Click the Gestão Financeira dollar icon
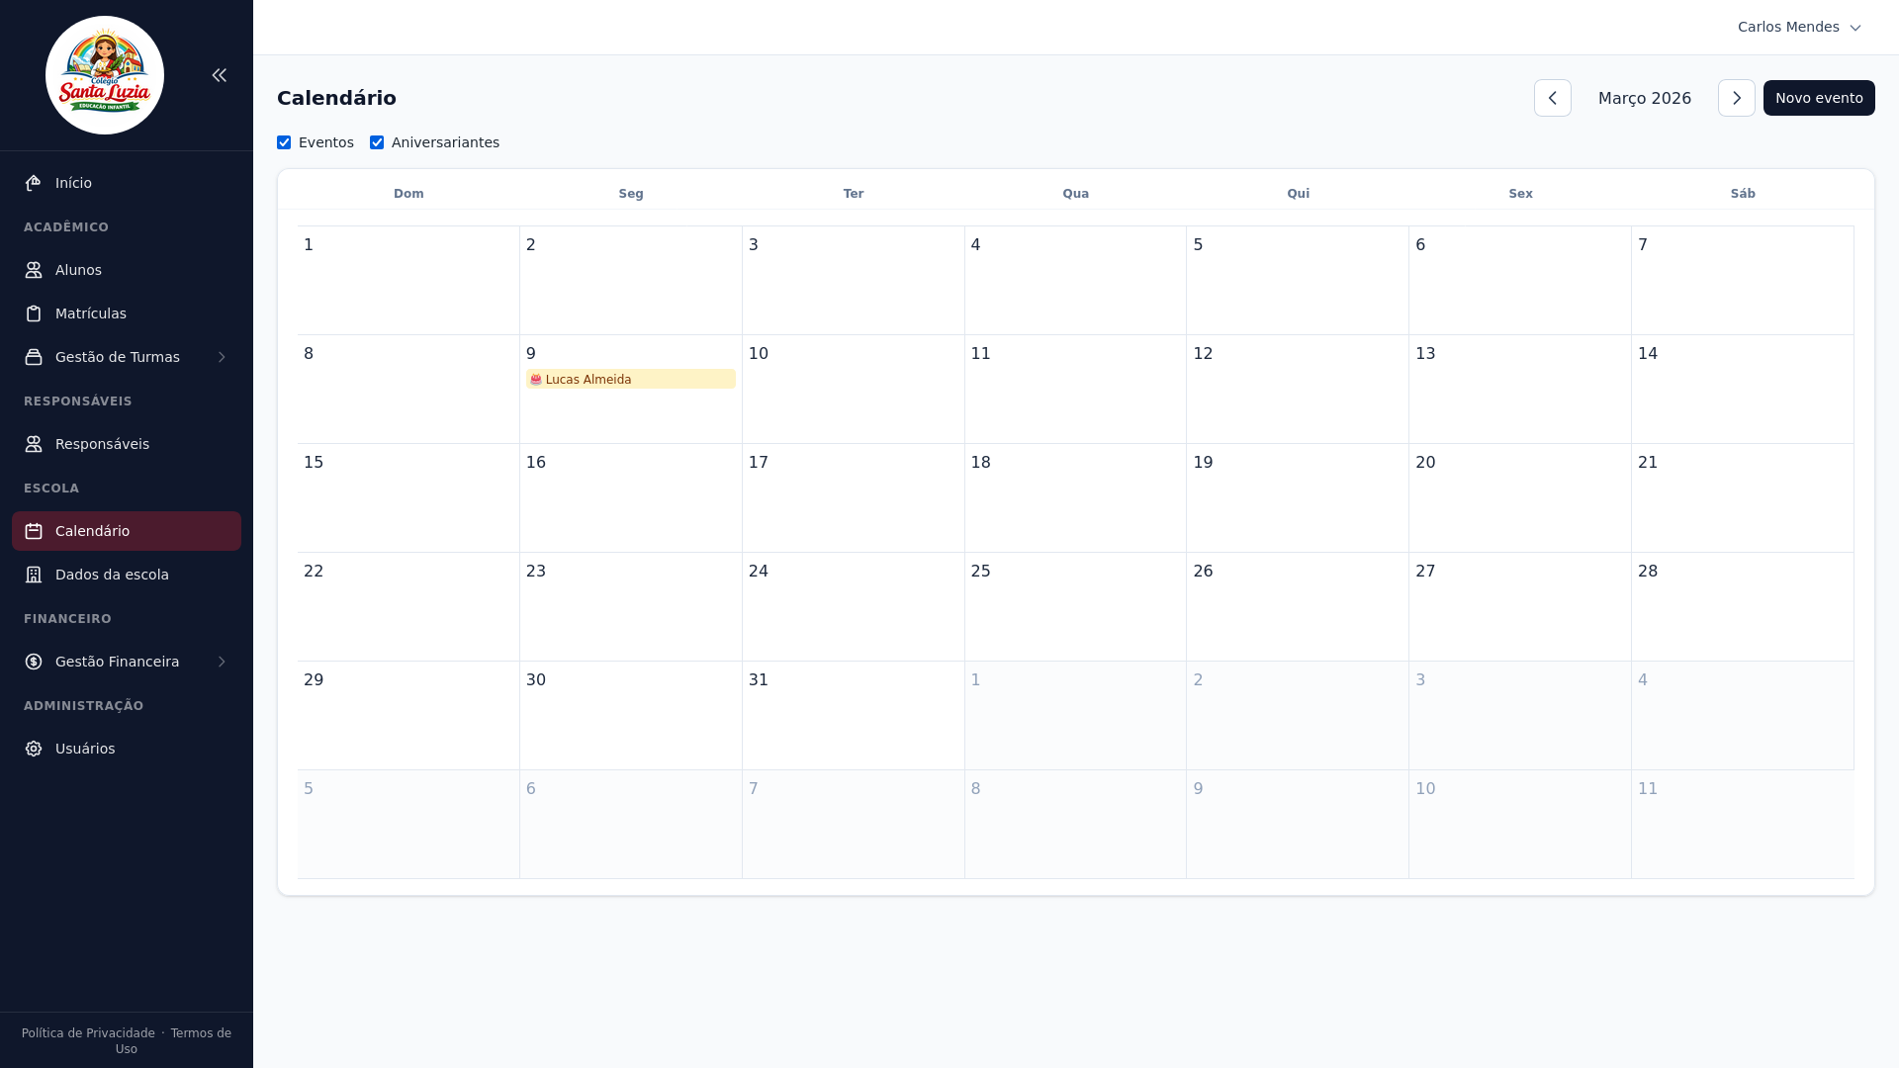The image size is (1899, 1068). [x=34, y=661]
